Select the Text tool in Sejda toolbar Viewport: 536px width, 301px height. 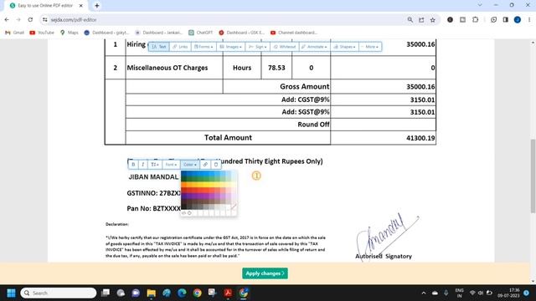click(159, 47)
